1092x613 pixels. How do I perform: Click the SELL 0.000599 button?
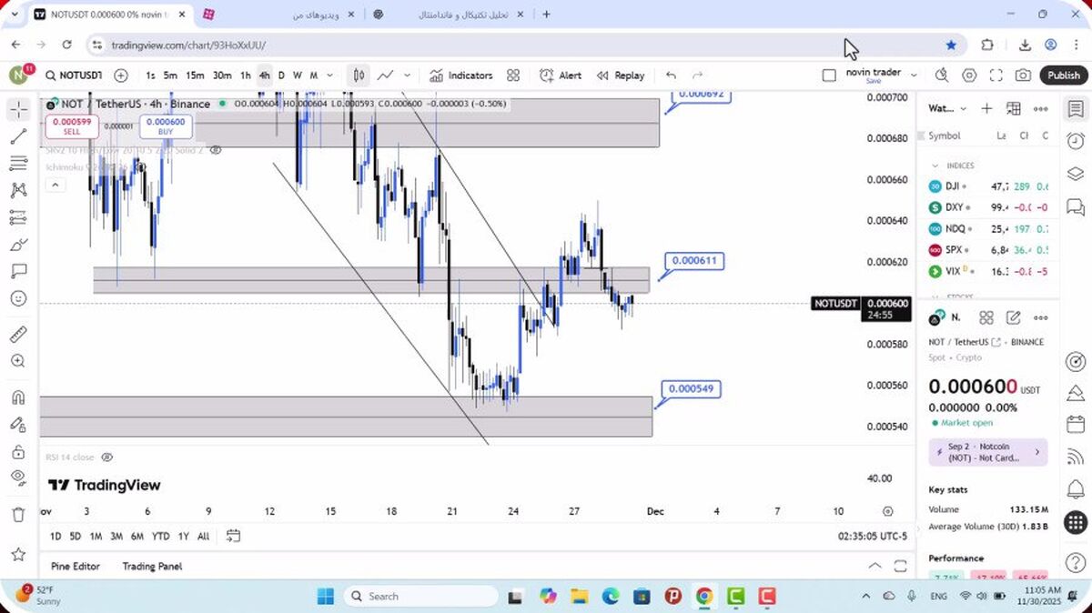coord(72,126)
